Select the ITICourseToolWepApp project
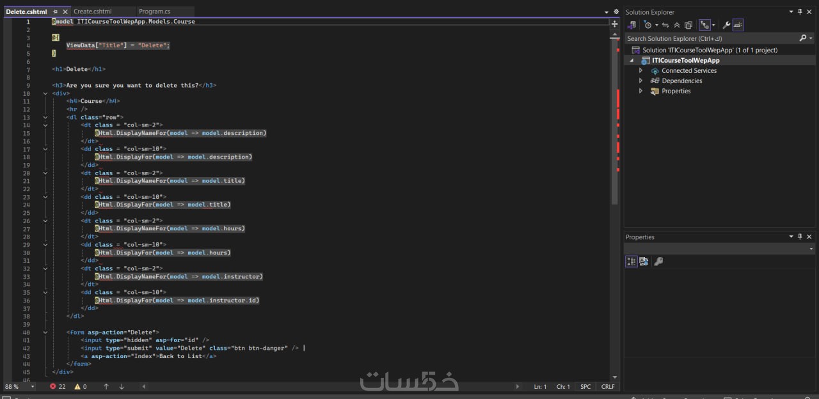Image resolution: width=819 pixels, height=399 pixels. click(x=685, y=60)
